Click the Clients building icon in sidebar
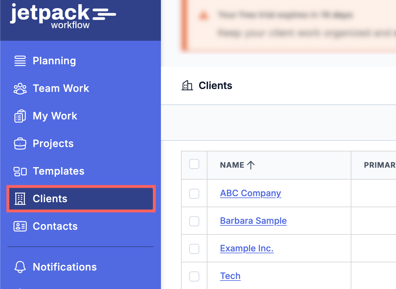This screenshot has height=289, width=396. [x=20, y=199]
